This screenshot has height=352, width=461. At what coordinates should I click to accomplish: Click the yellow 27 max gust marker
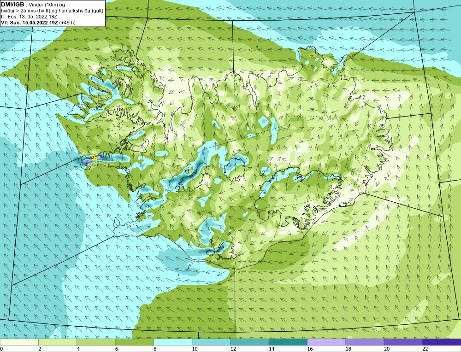click(95, 158)
